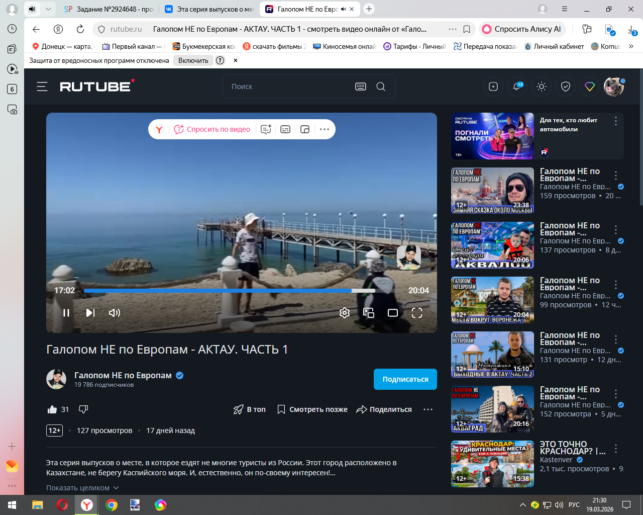
Task: Open the on-screen keyboard in search
Action: [x=361, y=87]
